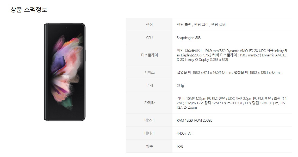Select the 방수 row label
The width and height of the screenshot is (298, 157).
click(x=149, y=146)
